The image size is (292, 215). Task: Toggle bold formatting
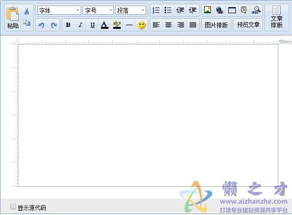coord(68,25)
